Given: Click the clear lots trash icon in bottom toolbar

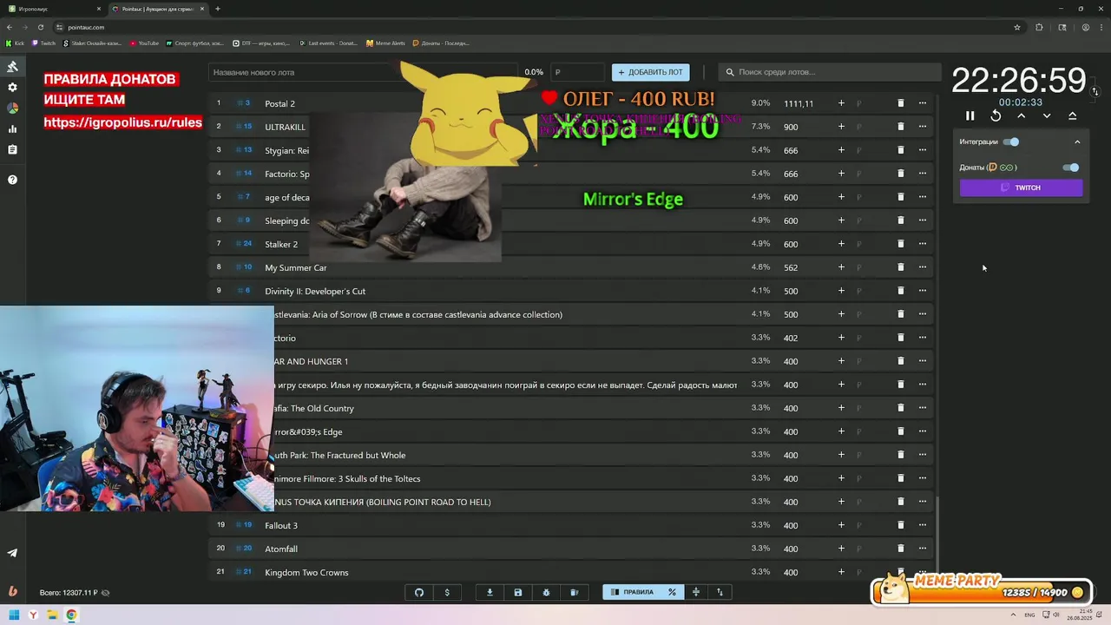Looking at the screenshot, I should 574,592.
